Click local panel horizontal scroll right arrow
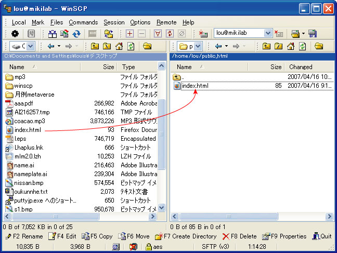This screenshot has height=253, width=337. click(152, 216)
